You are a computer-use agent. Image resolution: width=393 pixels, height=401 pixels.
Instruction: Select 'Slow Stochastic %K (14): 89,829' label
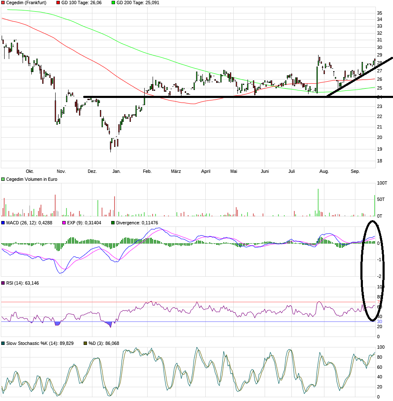[x=40, y=343]
